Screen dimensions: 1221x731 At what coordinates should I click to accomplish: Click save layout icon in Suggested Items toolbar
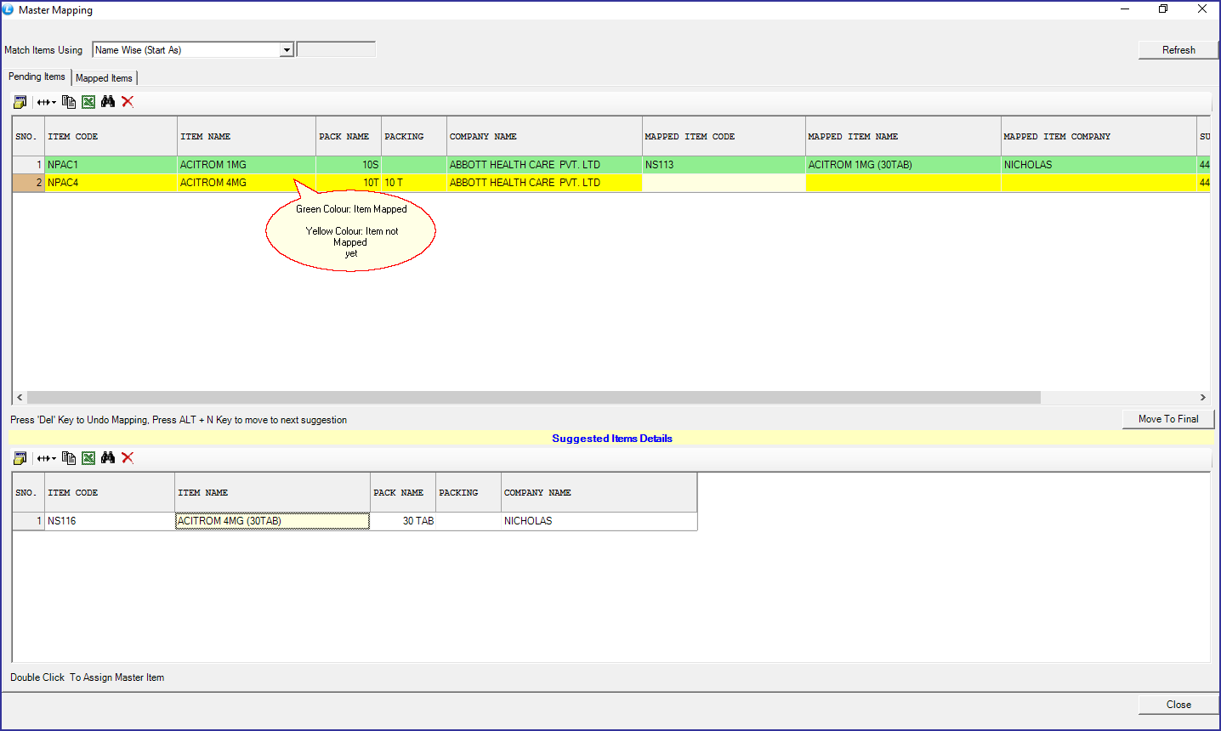[20, 458]
